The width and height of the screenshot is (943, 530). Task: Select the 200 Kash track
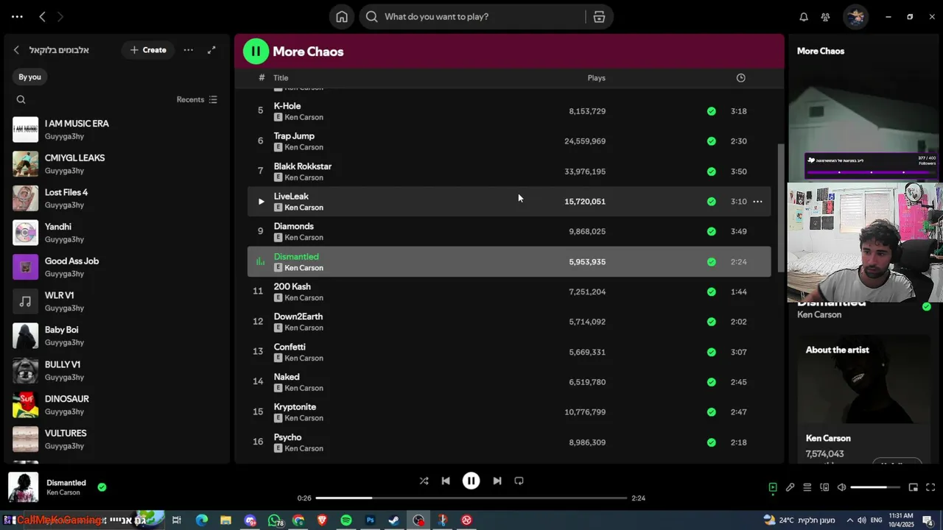pyautogui.click(x=509, y=291)
